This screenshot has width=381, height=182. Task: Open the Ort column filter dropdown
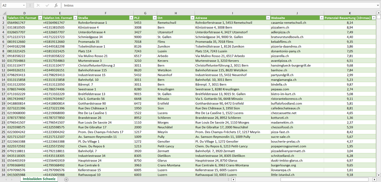point(192,18)
